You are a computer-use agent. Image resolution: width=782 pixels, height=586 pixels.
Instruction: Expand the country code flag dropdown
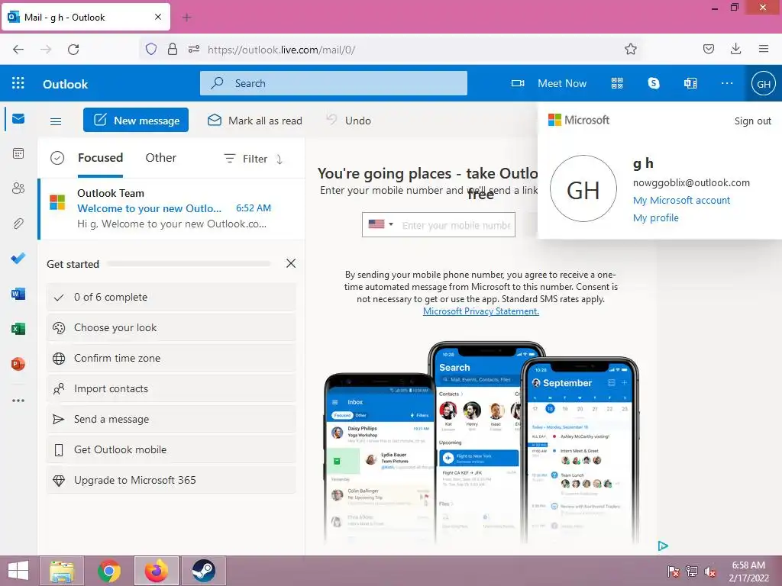click(381, 224)
